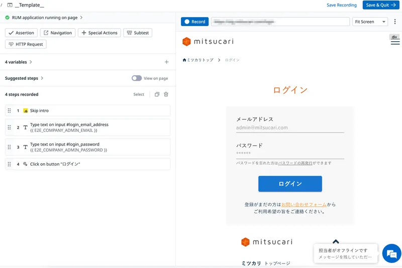402x268 pixels.
Task: Open the hamburger menu on mitsucari page
Action: pyautogui.click(x=395, y=43)
